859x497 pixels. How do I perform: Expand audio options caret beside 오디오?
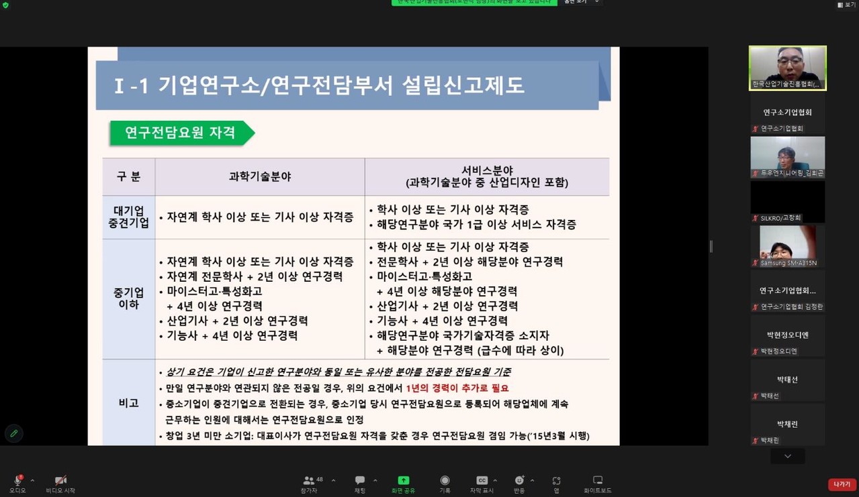tap(32, 480)
